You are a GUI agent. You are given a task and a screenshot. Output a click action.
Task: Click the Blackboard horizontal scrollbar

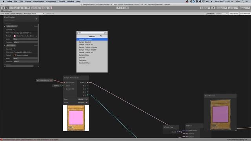pos(20,66)
